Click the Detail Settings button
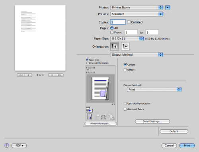Screen dimensions: 199x152 point(152,121)
